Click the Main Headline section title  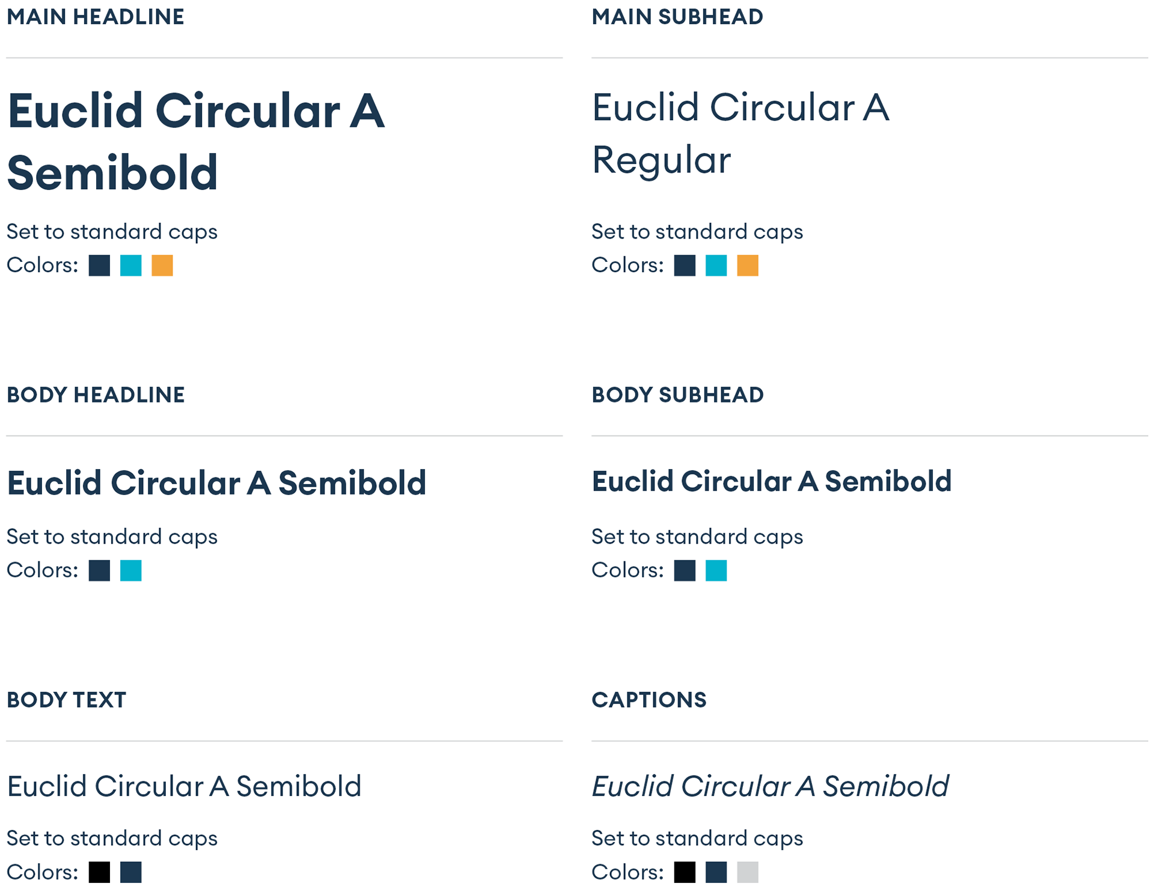click(x=96, y=17)
